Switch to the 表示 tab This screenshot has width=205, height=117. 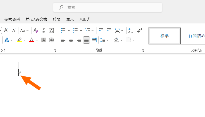70,19
